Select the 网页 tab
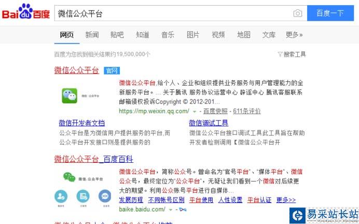This screenshot has width=359, height=224. click(x=66, y=35)
